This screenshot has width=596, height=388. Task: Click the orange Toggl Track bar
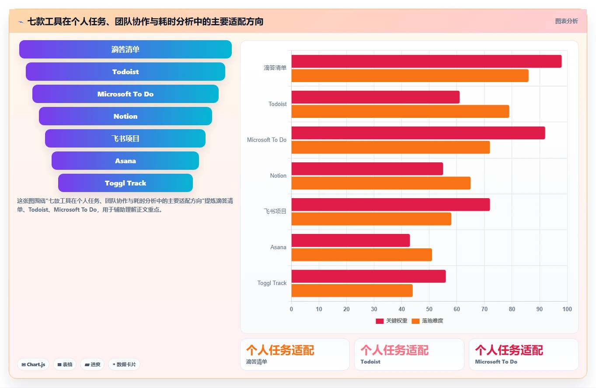[x=352, y=290]
